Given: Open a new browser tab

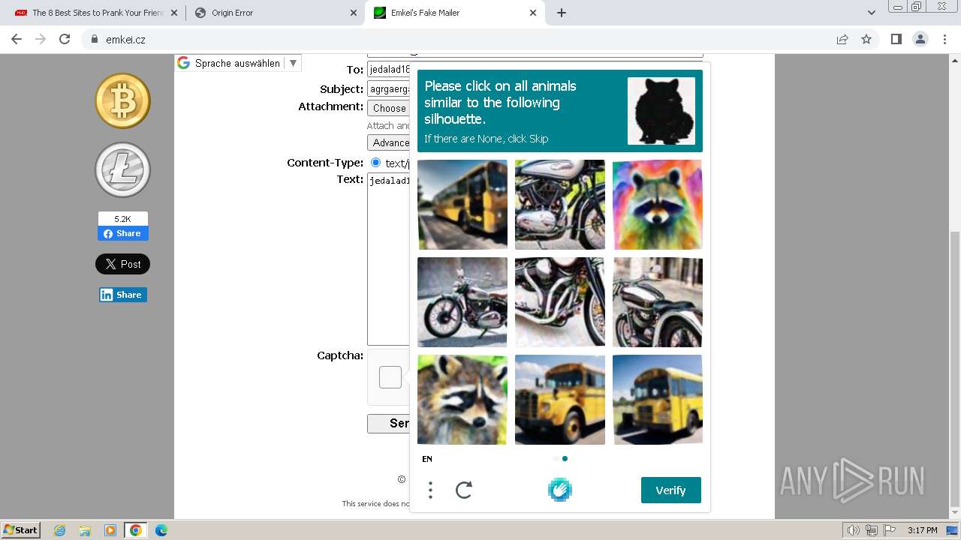Looking at the screenshot, I should click(x=562, y=13).
